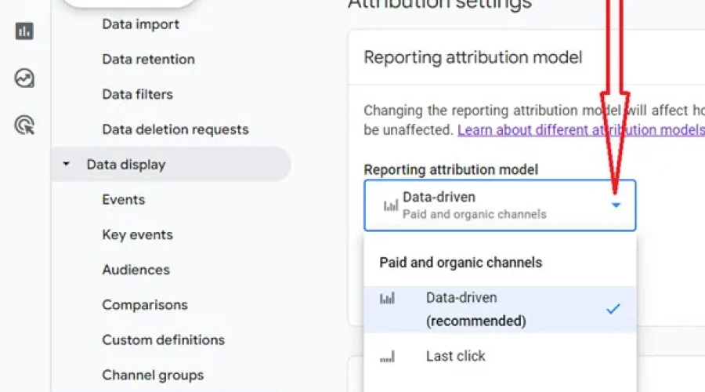Select the Last click option
Screen dimensions: 705x392
point(500,357)
